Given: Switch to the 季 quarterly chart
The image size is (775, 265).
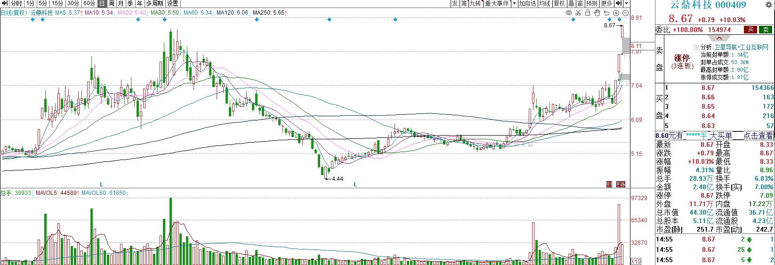Looking at the screenshot, I should pos(130,3).
